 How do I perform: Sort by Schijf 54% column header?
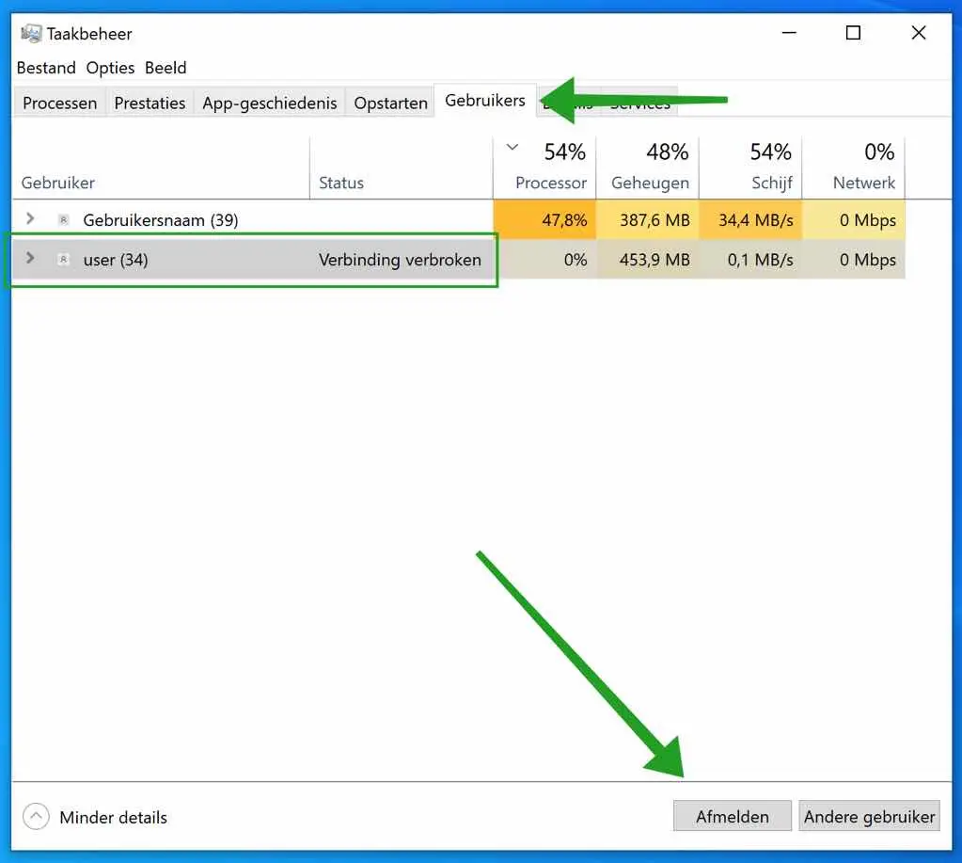(750, 167)
